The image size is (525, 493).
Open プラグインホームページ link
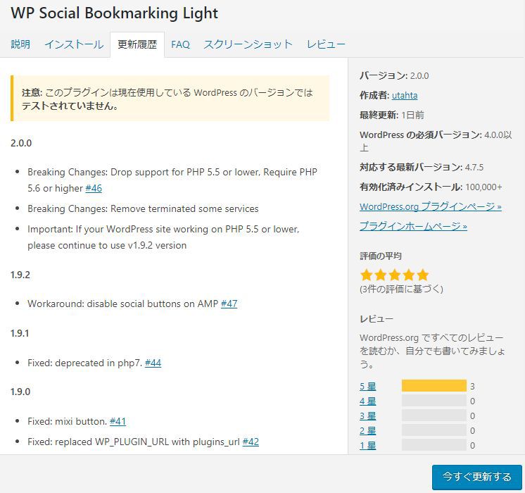[413, 227]
